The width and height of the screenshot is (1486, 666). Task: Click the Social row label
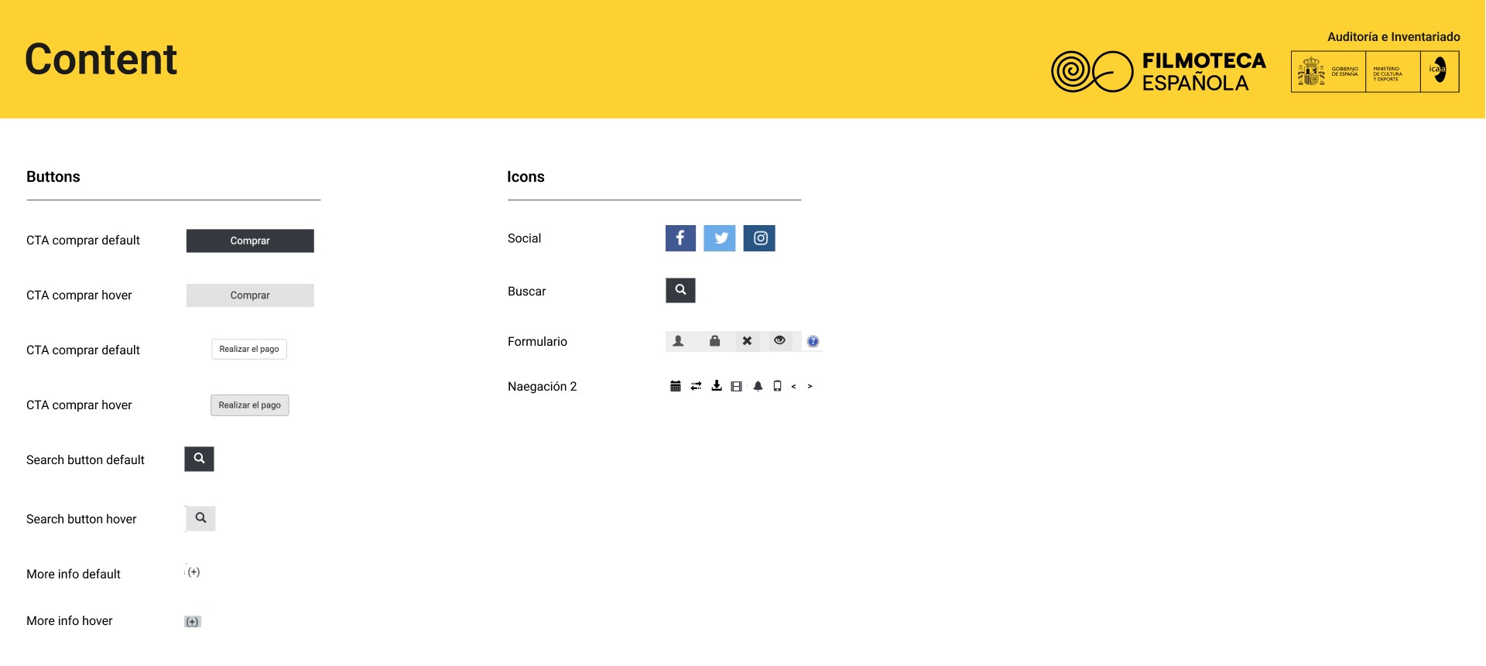tap(524, 238)
